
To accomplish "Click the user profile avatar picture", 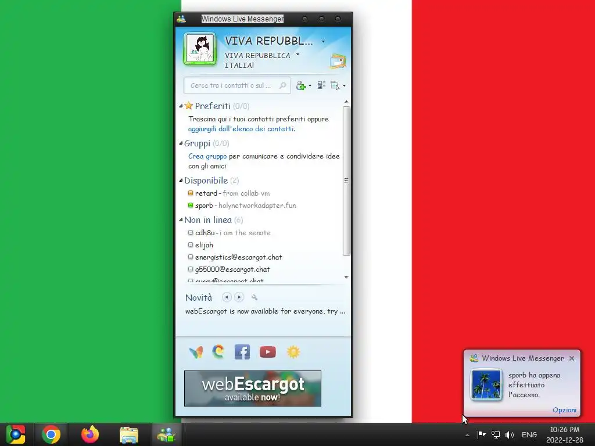I will 200,49.
